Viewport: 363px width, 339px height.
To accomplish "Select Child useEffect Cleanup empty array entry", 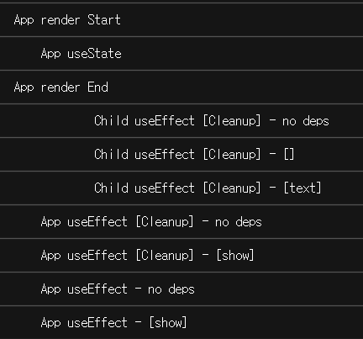I will pos(181,155).
